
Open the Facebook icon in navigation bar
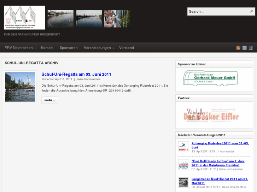[x=251, y=48]
